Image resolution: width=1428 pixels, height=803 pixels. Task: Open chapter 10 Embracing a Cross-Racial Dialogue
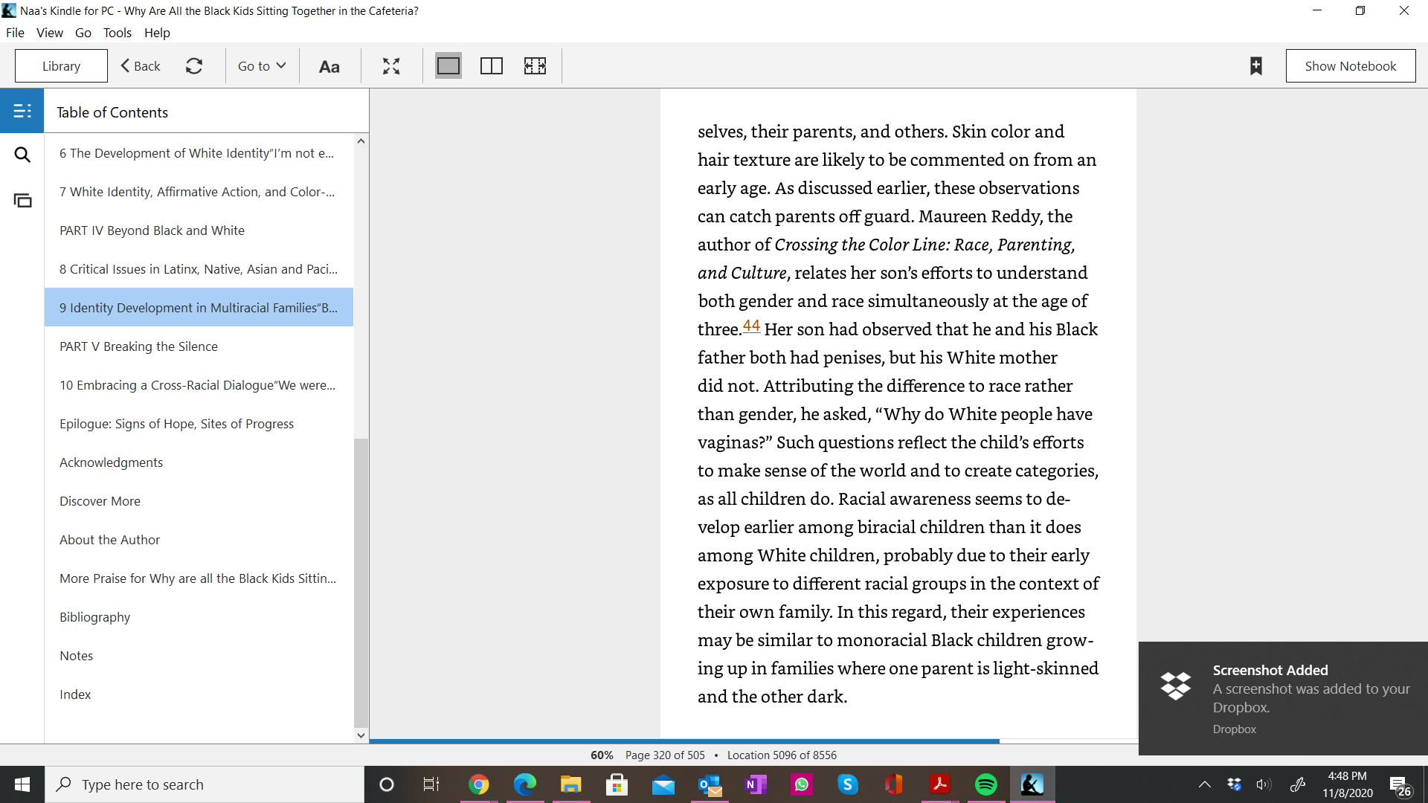(x=199, y=385)
